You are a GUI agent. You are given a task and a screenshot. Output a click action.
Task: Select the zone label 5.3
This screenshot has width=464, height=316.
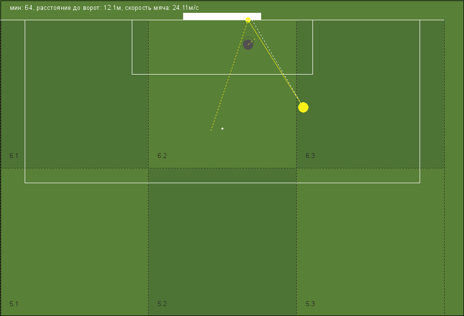point(310,304)
